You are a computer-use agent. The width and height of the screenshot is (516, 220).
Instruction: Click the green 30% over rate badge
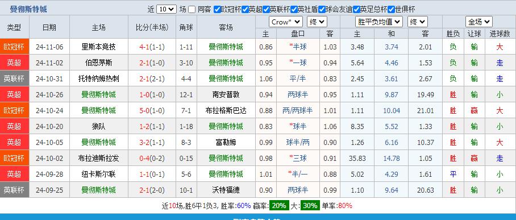310,206
